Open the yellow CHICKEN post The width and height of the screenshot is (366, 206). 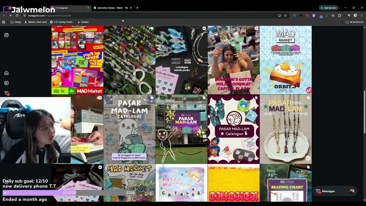tap(234, 183)
